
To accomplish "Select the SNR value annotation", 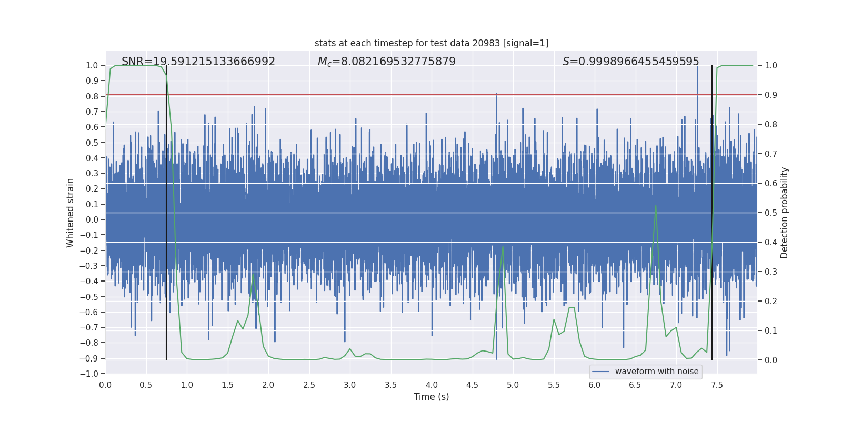I will (x=198, y=62).
